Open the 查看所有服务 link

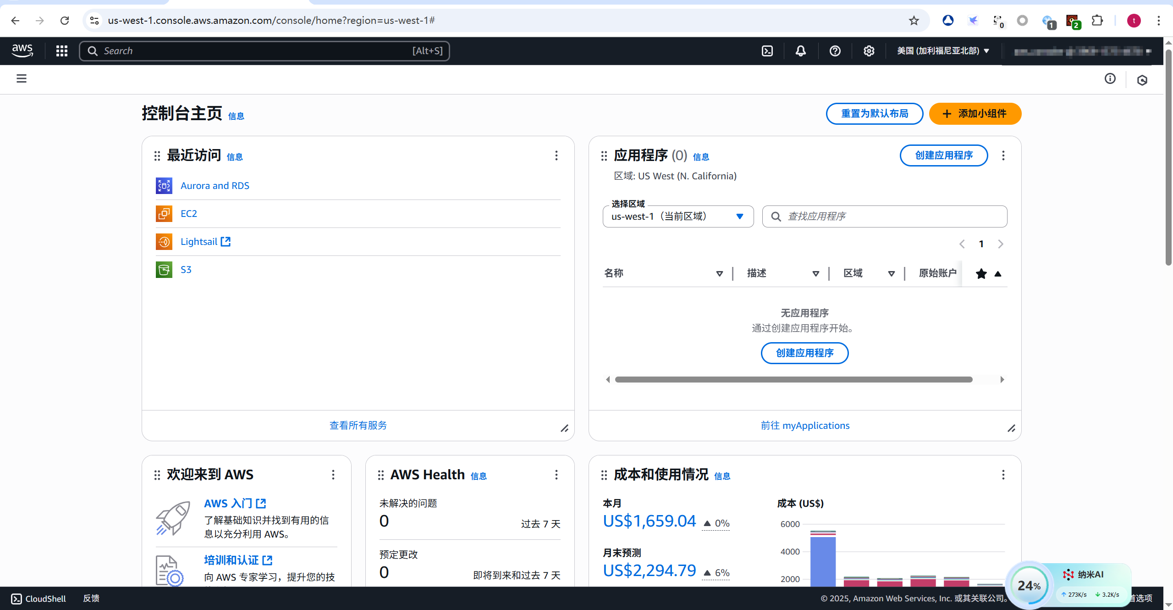click(358, 426)
